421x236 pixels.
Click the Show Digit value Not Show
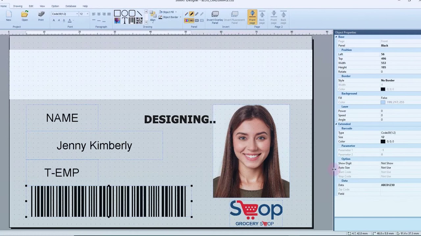[x=401, y=163]
